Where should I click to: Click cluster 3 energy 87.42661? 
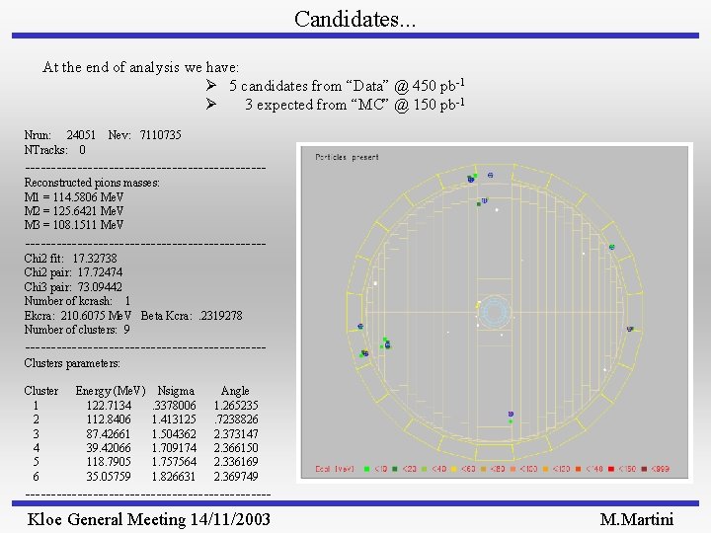coord(109,433)
